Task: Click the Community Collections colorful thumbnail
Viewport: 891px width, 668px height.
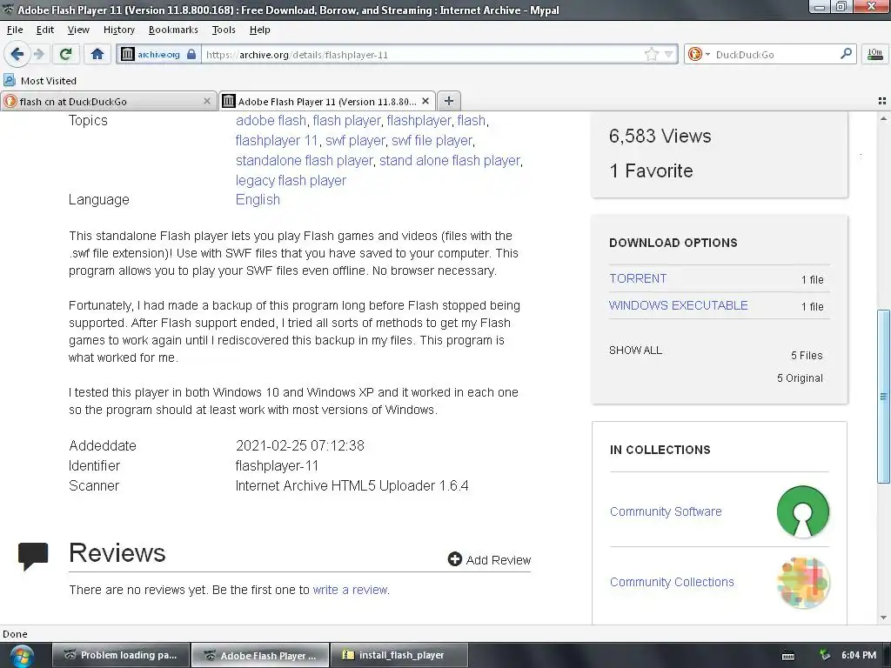Action: [x=802, y=582]
